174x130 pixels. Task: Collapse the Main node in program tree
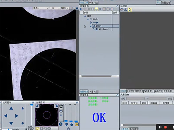point(88,19)
